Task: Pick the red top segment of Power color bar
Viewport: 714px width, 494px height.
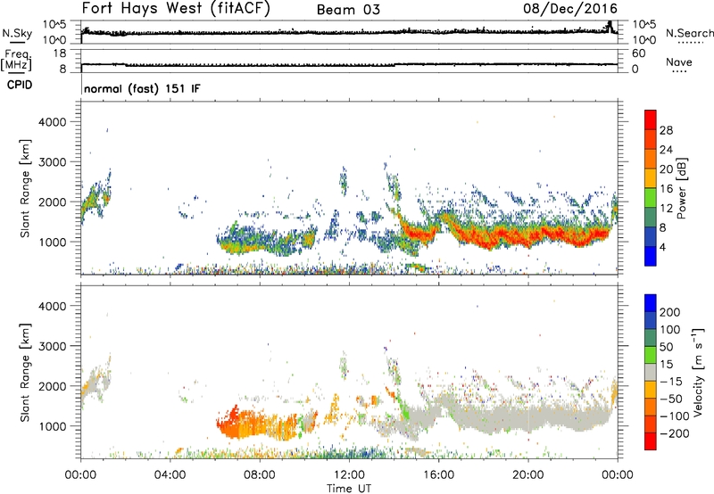Action: [651, 119]
